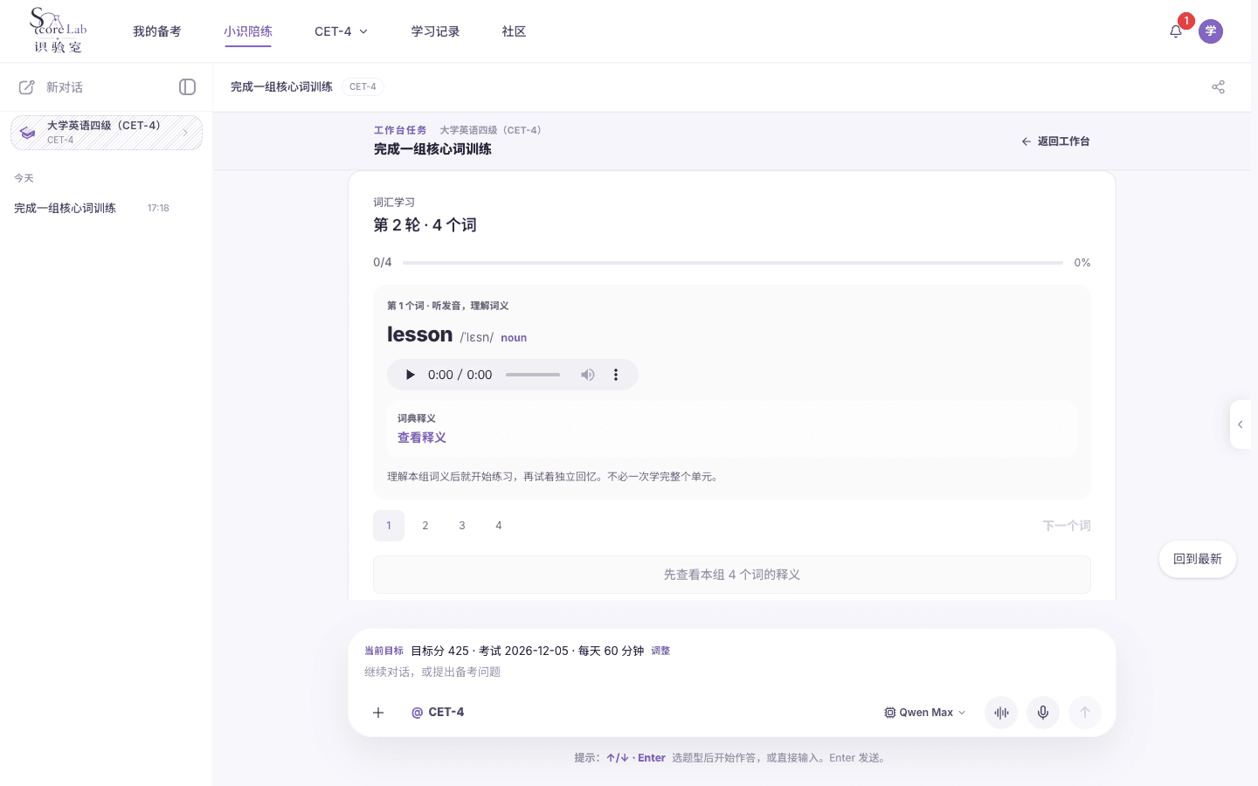Mute the audio player volume
Viewport: 1258px width, 786px height.
[588, 375]
